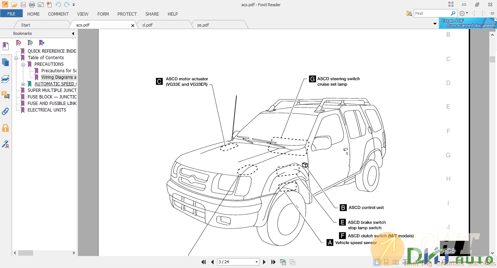Click the Redo arrow icon
Image resolution: width=497 pixels, height=268 pixels.
pyautogui.click(x=67, y=5)
